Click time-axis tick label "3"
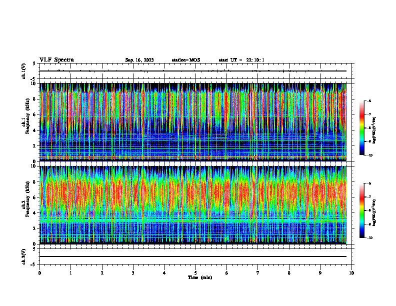 tap(133, 273)
